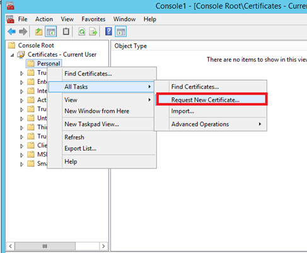This screenshot has width=307, height=253.
Task: Expand the tree folder starting with 'MS'
Action: 21,155
